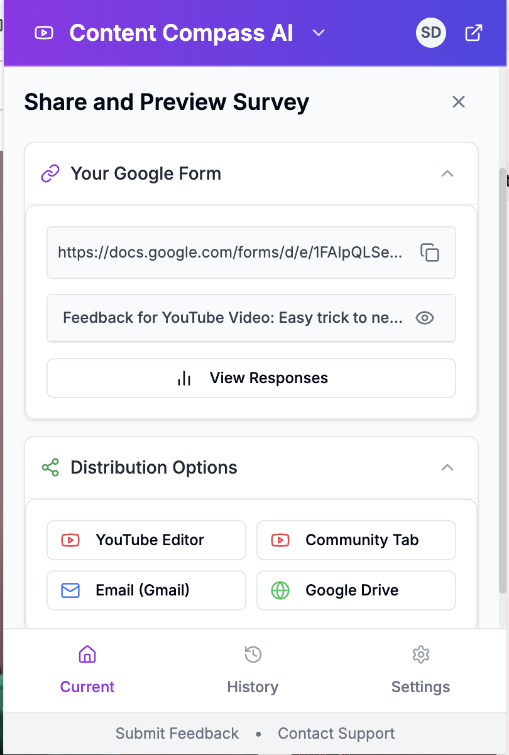Click the Content Compass AI title text
This screenshot has height=755, width=509.
[x=181, y=33]
